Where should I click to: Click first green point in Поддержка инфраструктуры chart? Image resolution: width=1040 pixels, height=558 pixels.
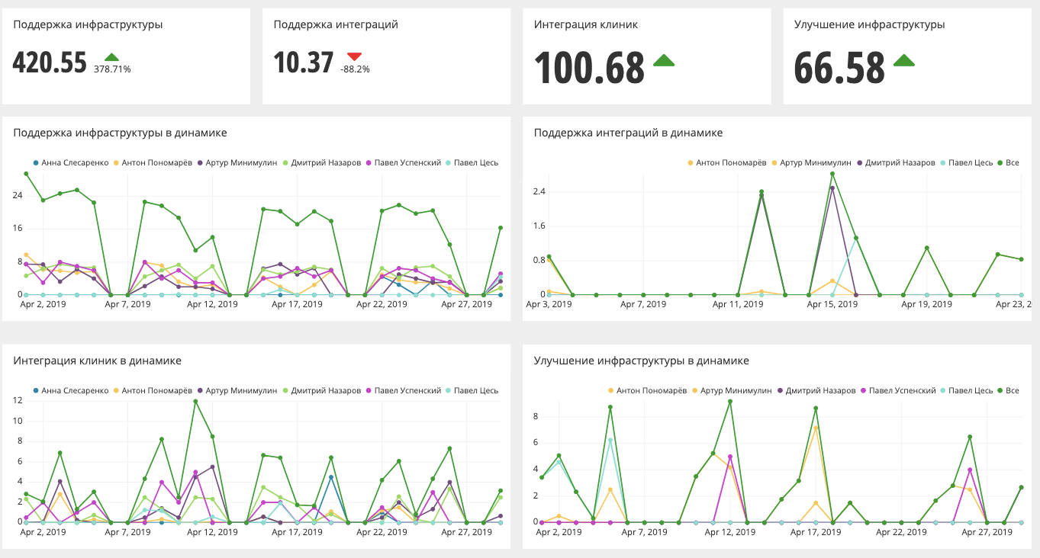point(26,174)
